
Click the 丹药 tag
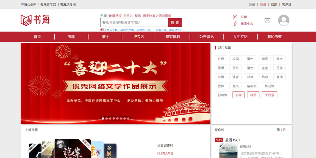tap(280, 68)
